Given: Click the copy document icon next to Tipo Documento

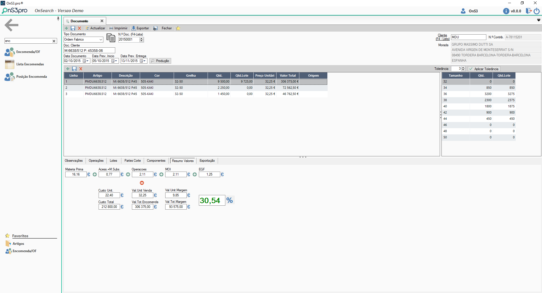Looking at the screenshot, I should click(111, 38).
